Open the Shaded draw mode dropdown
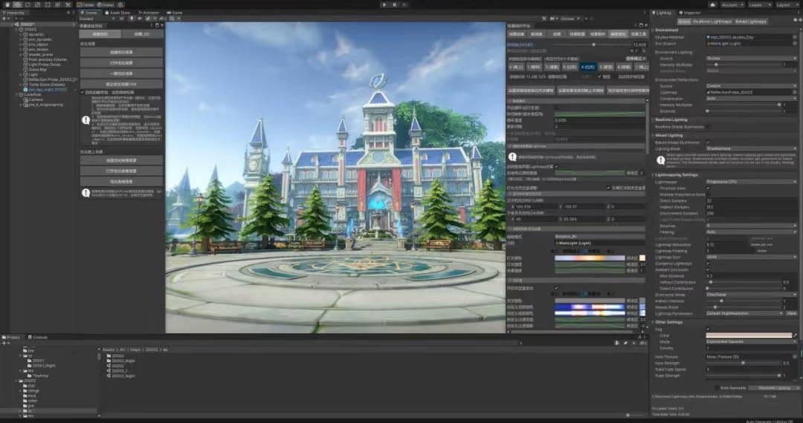The image size is (803, 423). click(x=97, y=19)
